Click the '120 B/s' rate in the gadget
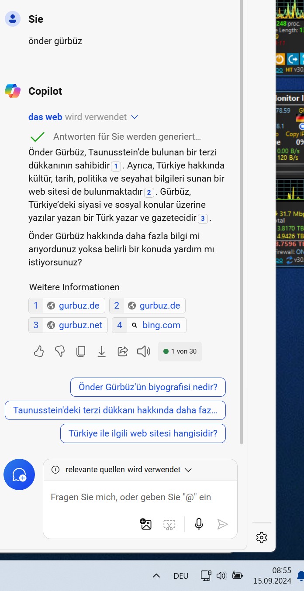304x591 pixels. tap(288, 158)
